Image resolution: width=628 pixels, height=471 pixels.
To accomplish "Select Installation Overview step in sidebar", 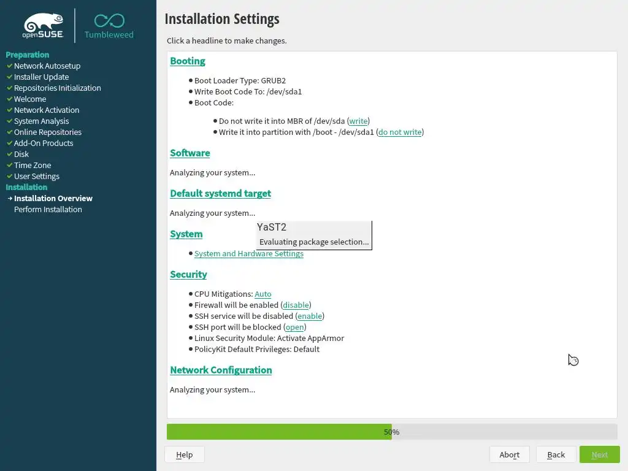I will coord(53,198).
